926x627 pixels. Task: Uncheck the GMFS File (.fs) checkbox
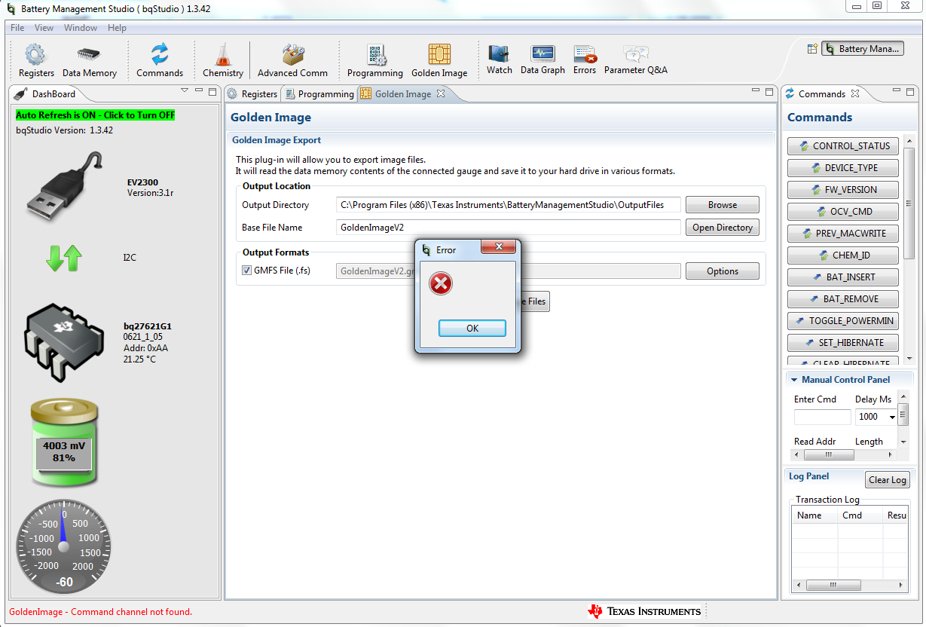click(246, 271)
